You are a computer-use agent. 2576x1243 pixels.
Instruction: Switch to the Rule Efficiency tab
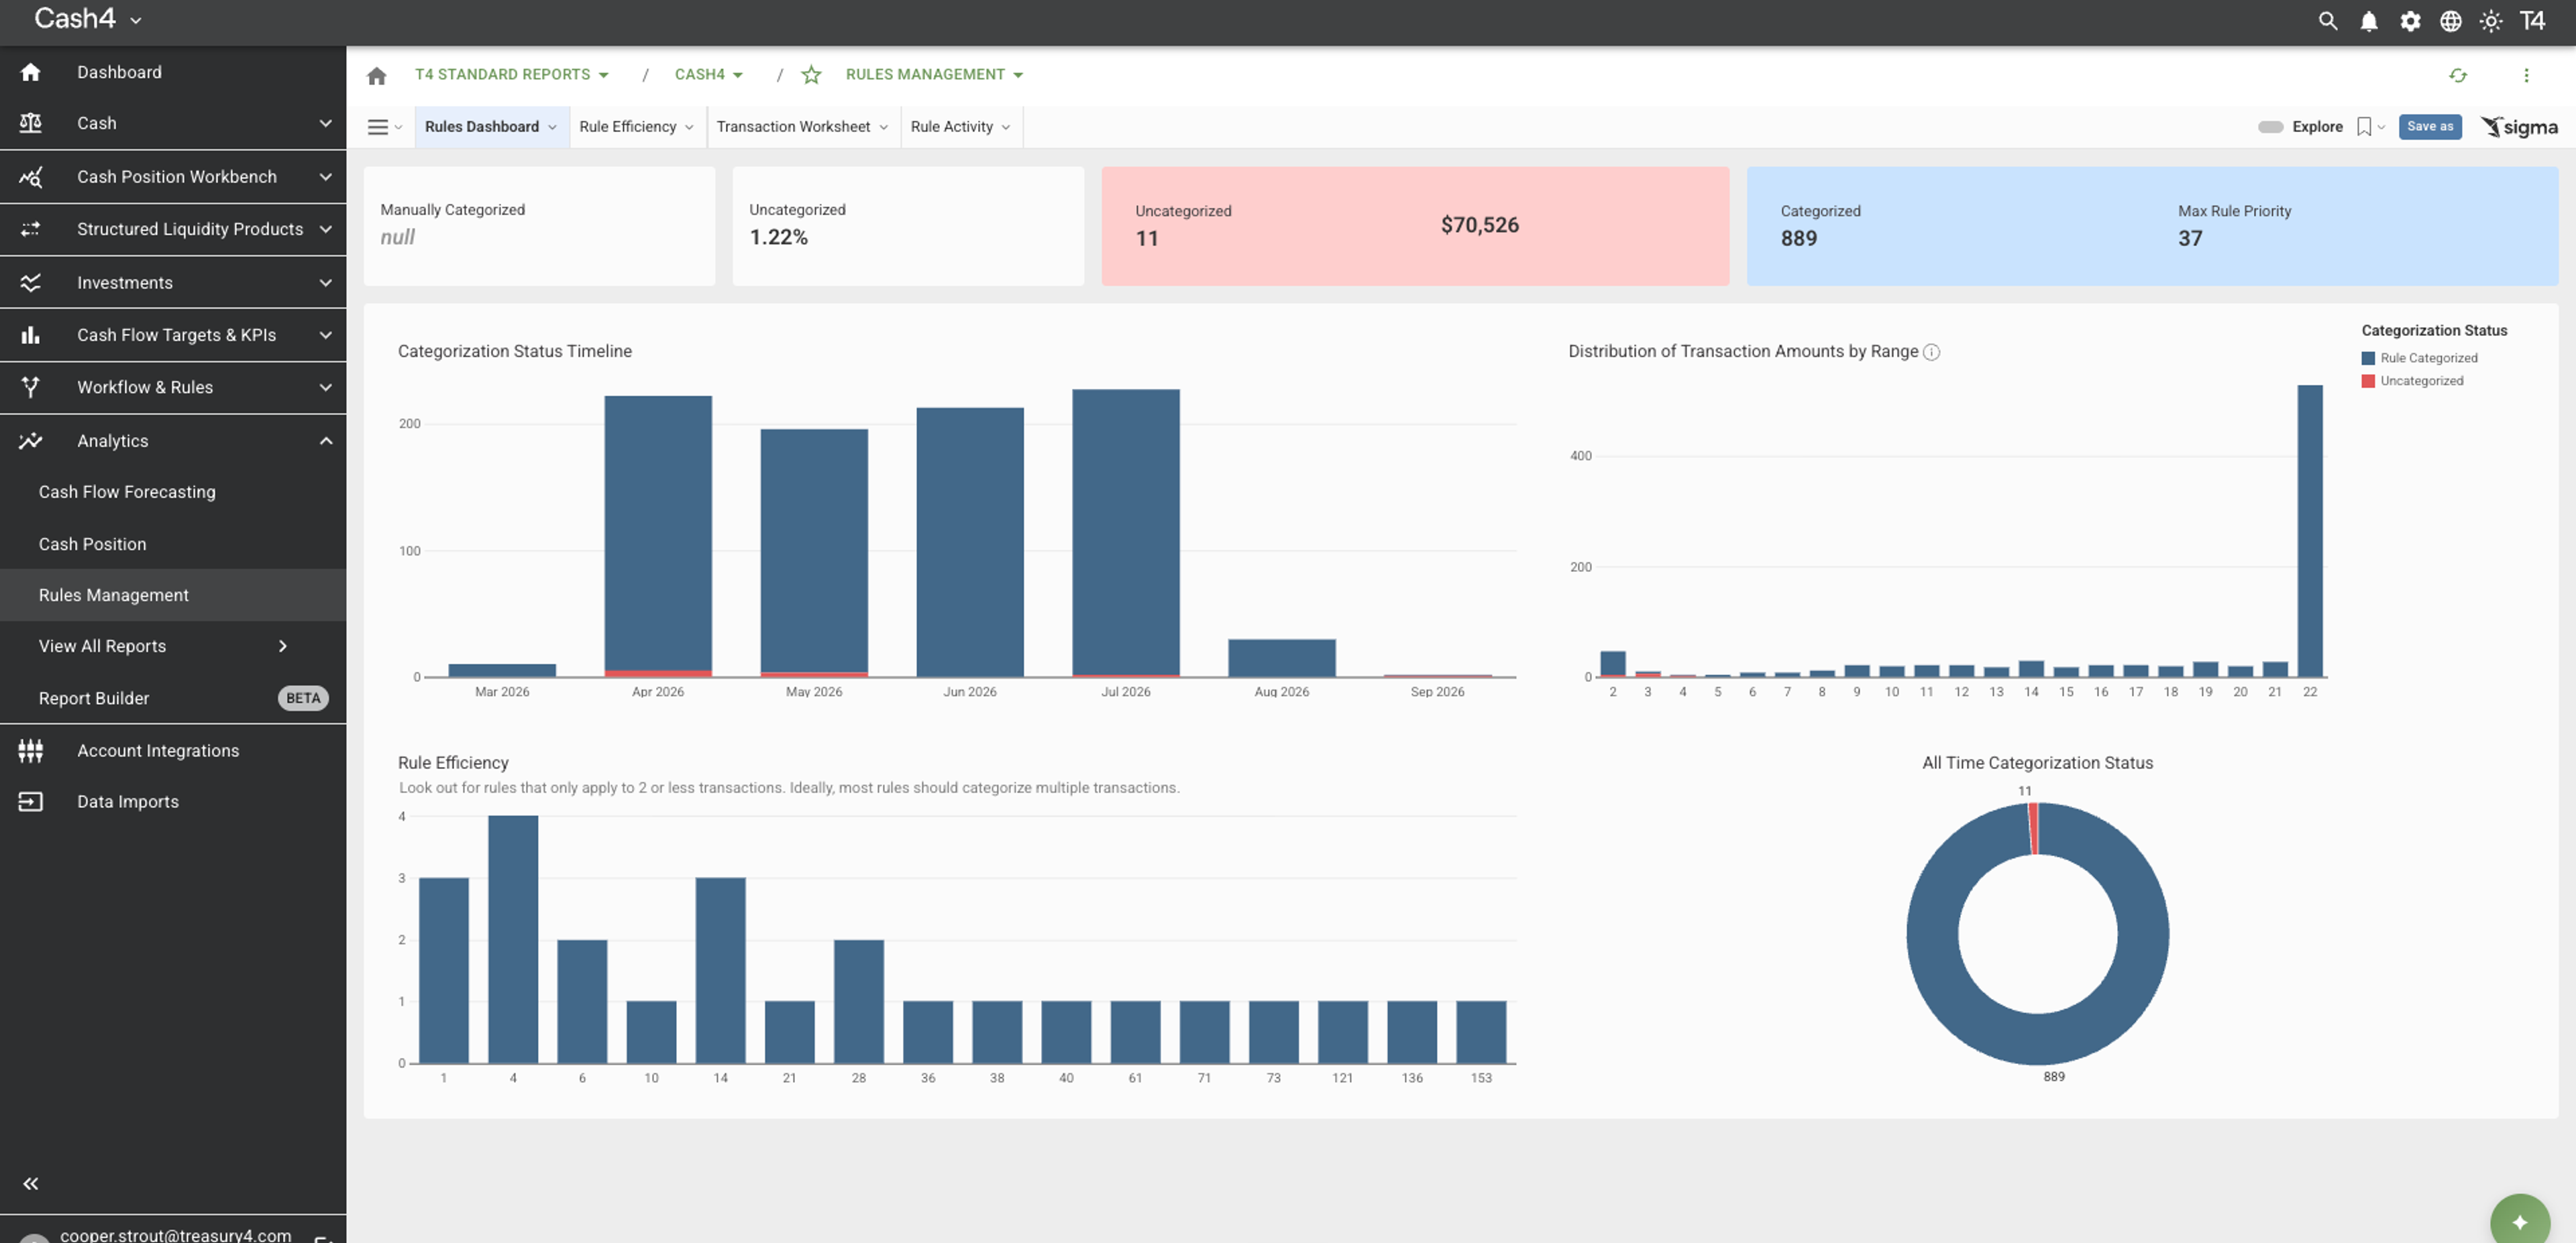click(x=637, y=127)
